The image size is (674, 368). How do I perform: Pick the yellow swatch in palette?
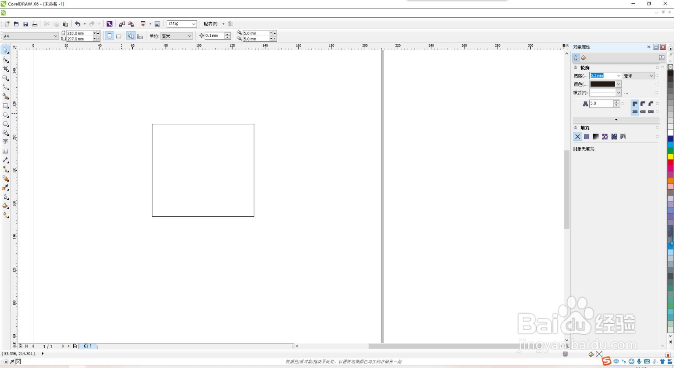click(x=670, y=156)
